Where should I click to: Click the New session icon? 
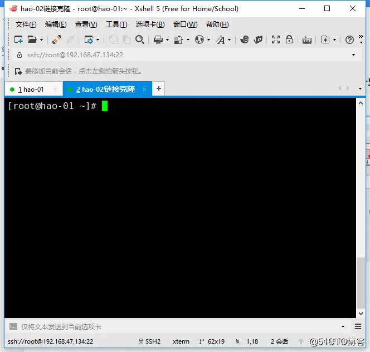[18, 39]
